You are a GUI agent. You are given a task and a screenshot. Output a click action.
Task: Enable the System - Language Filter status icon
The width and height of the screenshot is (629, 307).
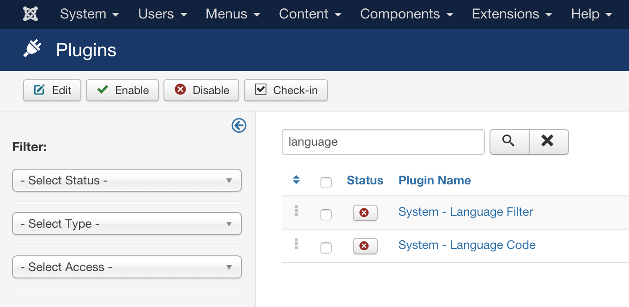pyautogui.click(x=365, y=213)
